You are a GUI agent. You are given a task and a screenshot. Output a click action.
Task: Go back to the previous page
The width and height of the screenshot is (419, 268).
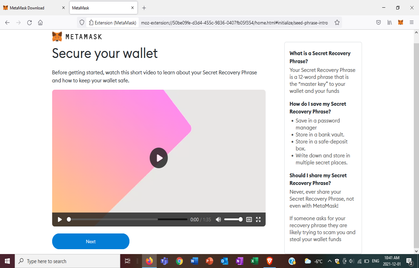(x=7, y=22)
